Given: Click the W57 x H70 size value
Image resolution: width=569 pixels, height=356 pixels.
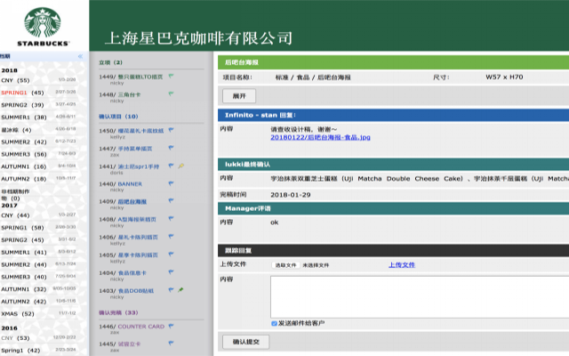Looking at the screenshot, I should point(504,77).
